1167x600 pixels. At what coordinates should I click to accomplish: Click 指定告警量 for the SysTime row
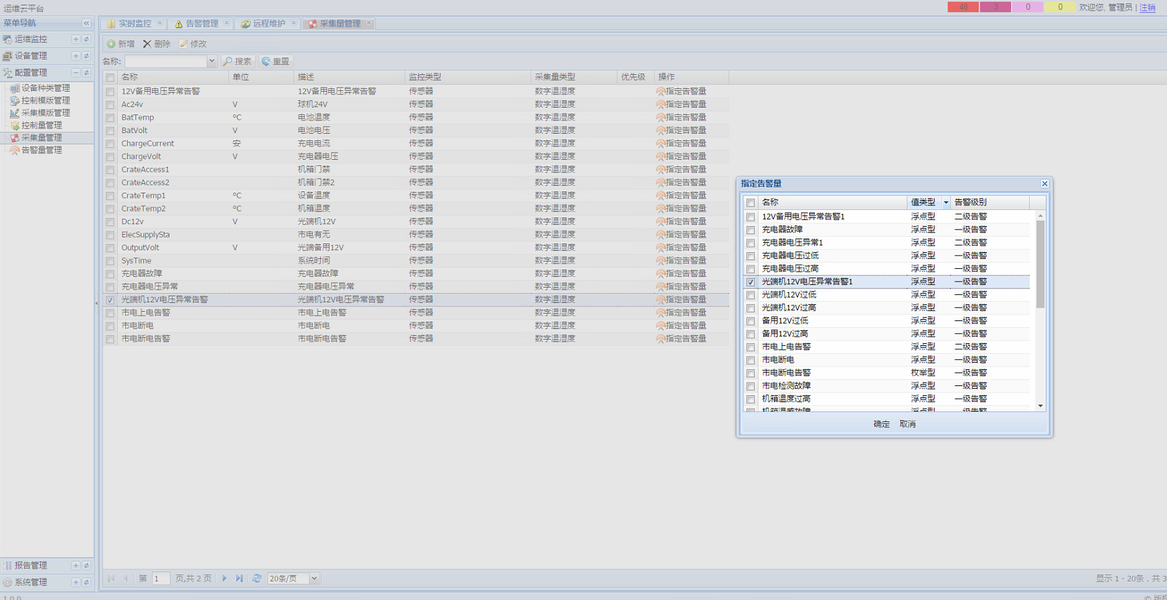681,260
